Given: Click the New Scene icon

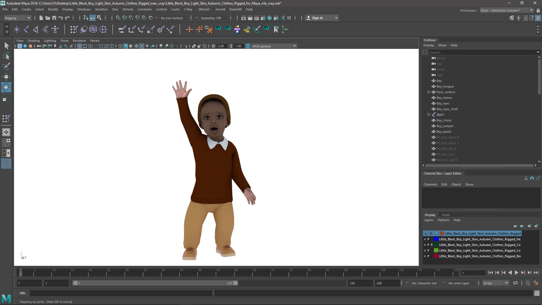Looking at the screenshot, I should [x=41, y=18].
